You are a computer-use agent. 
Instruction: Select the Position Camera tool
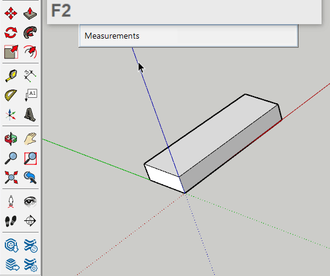(x=11, y=202)
